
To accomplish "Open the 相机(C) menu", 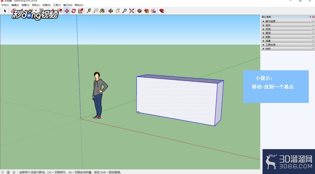I will coord(36,5).
